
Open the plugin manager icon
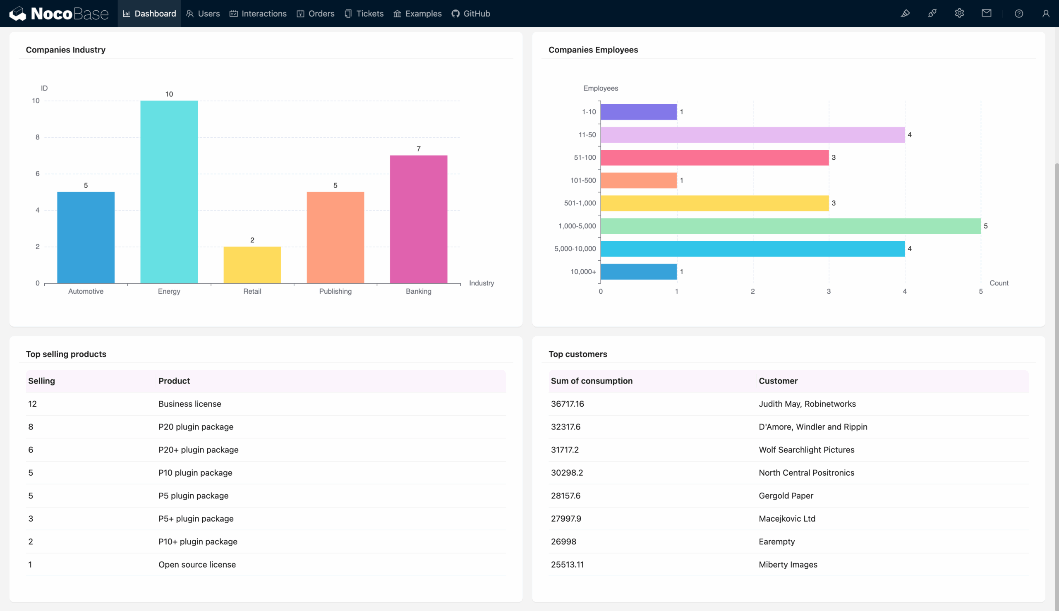coord(932,13)
